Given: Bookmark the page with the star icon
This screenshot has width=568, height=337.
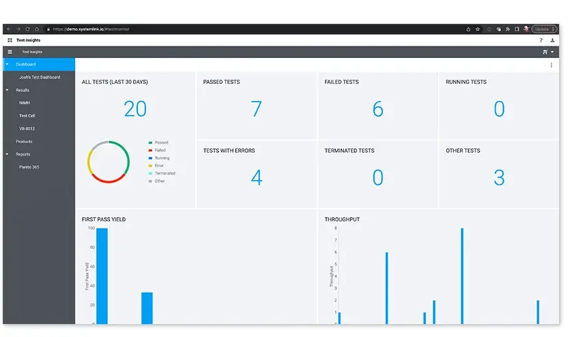Looking at the screenshot, I should pyautogui.click(x=478, y=29).
